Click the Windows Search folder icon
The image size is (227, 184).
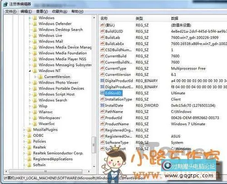tap(35, 100)
